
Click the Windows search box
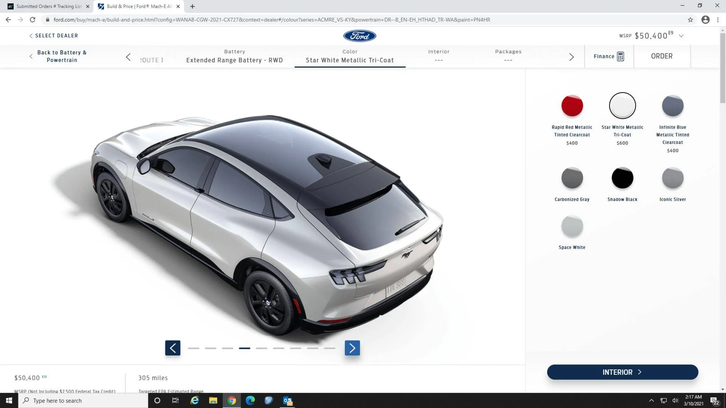click(83, 400)
